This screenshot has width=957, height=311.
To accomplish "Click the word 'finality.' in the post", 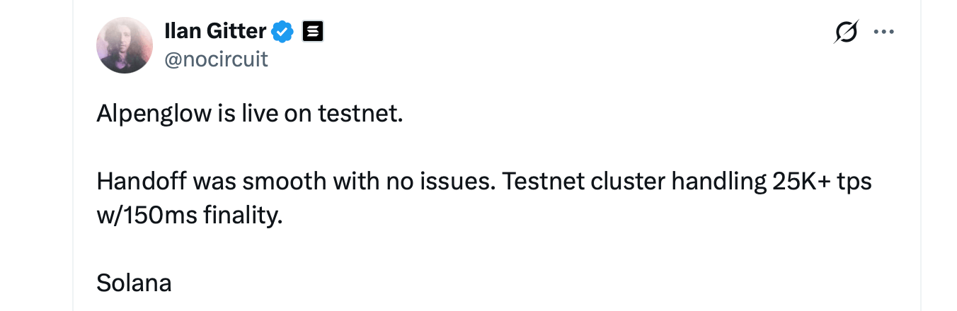I will (243, 216).
